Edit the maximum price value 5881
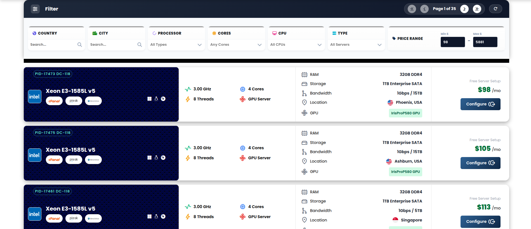531x229 pixels. 485,42
